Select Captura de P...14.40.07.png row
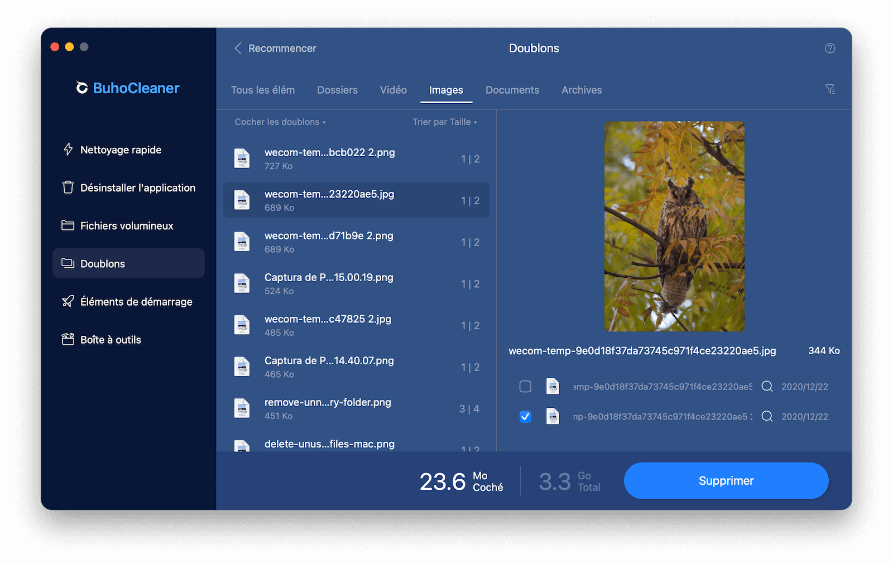This screenshot has width=893, height=564. [356, 367]
